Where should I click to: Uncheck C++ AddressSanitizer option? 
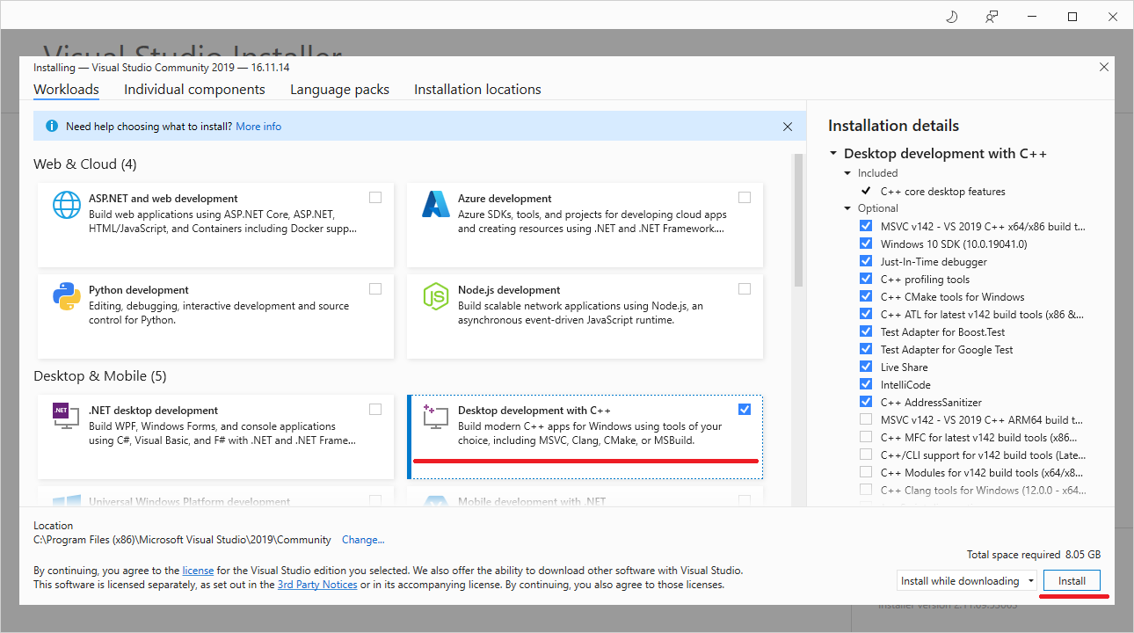[x=866, y=402]
